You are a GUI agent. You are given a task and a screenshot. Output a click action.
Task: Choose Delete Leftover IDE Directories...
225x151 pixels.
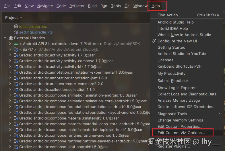point(186,107)
